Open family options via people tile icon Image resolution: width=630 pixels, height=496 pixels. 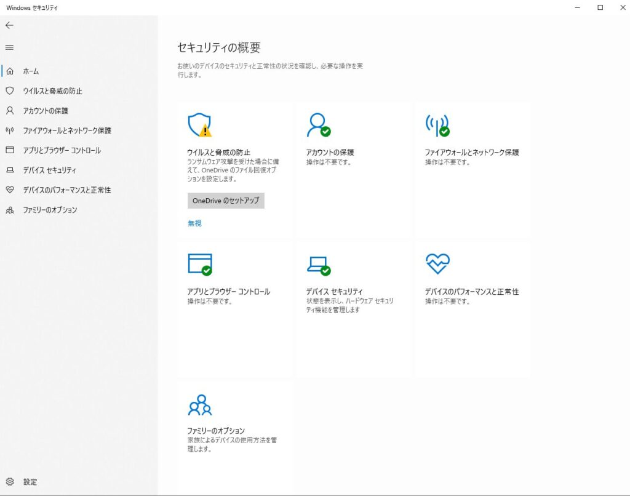click(200, 405)
